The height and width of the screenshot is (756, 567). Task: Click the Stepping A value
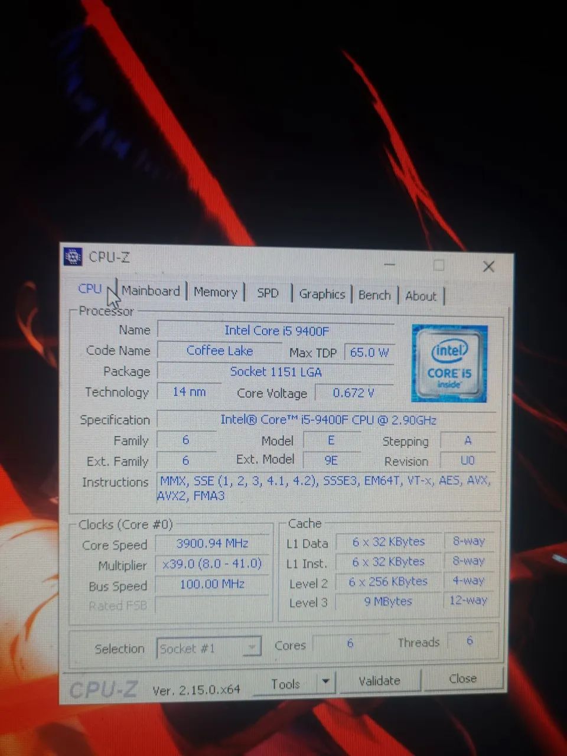pos(467,441)
